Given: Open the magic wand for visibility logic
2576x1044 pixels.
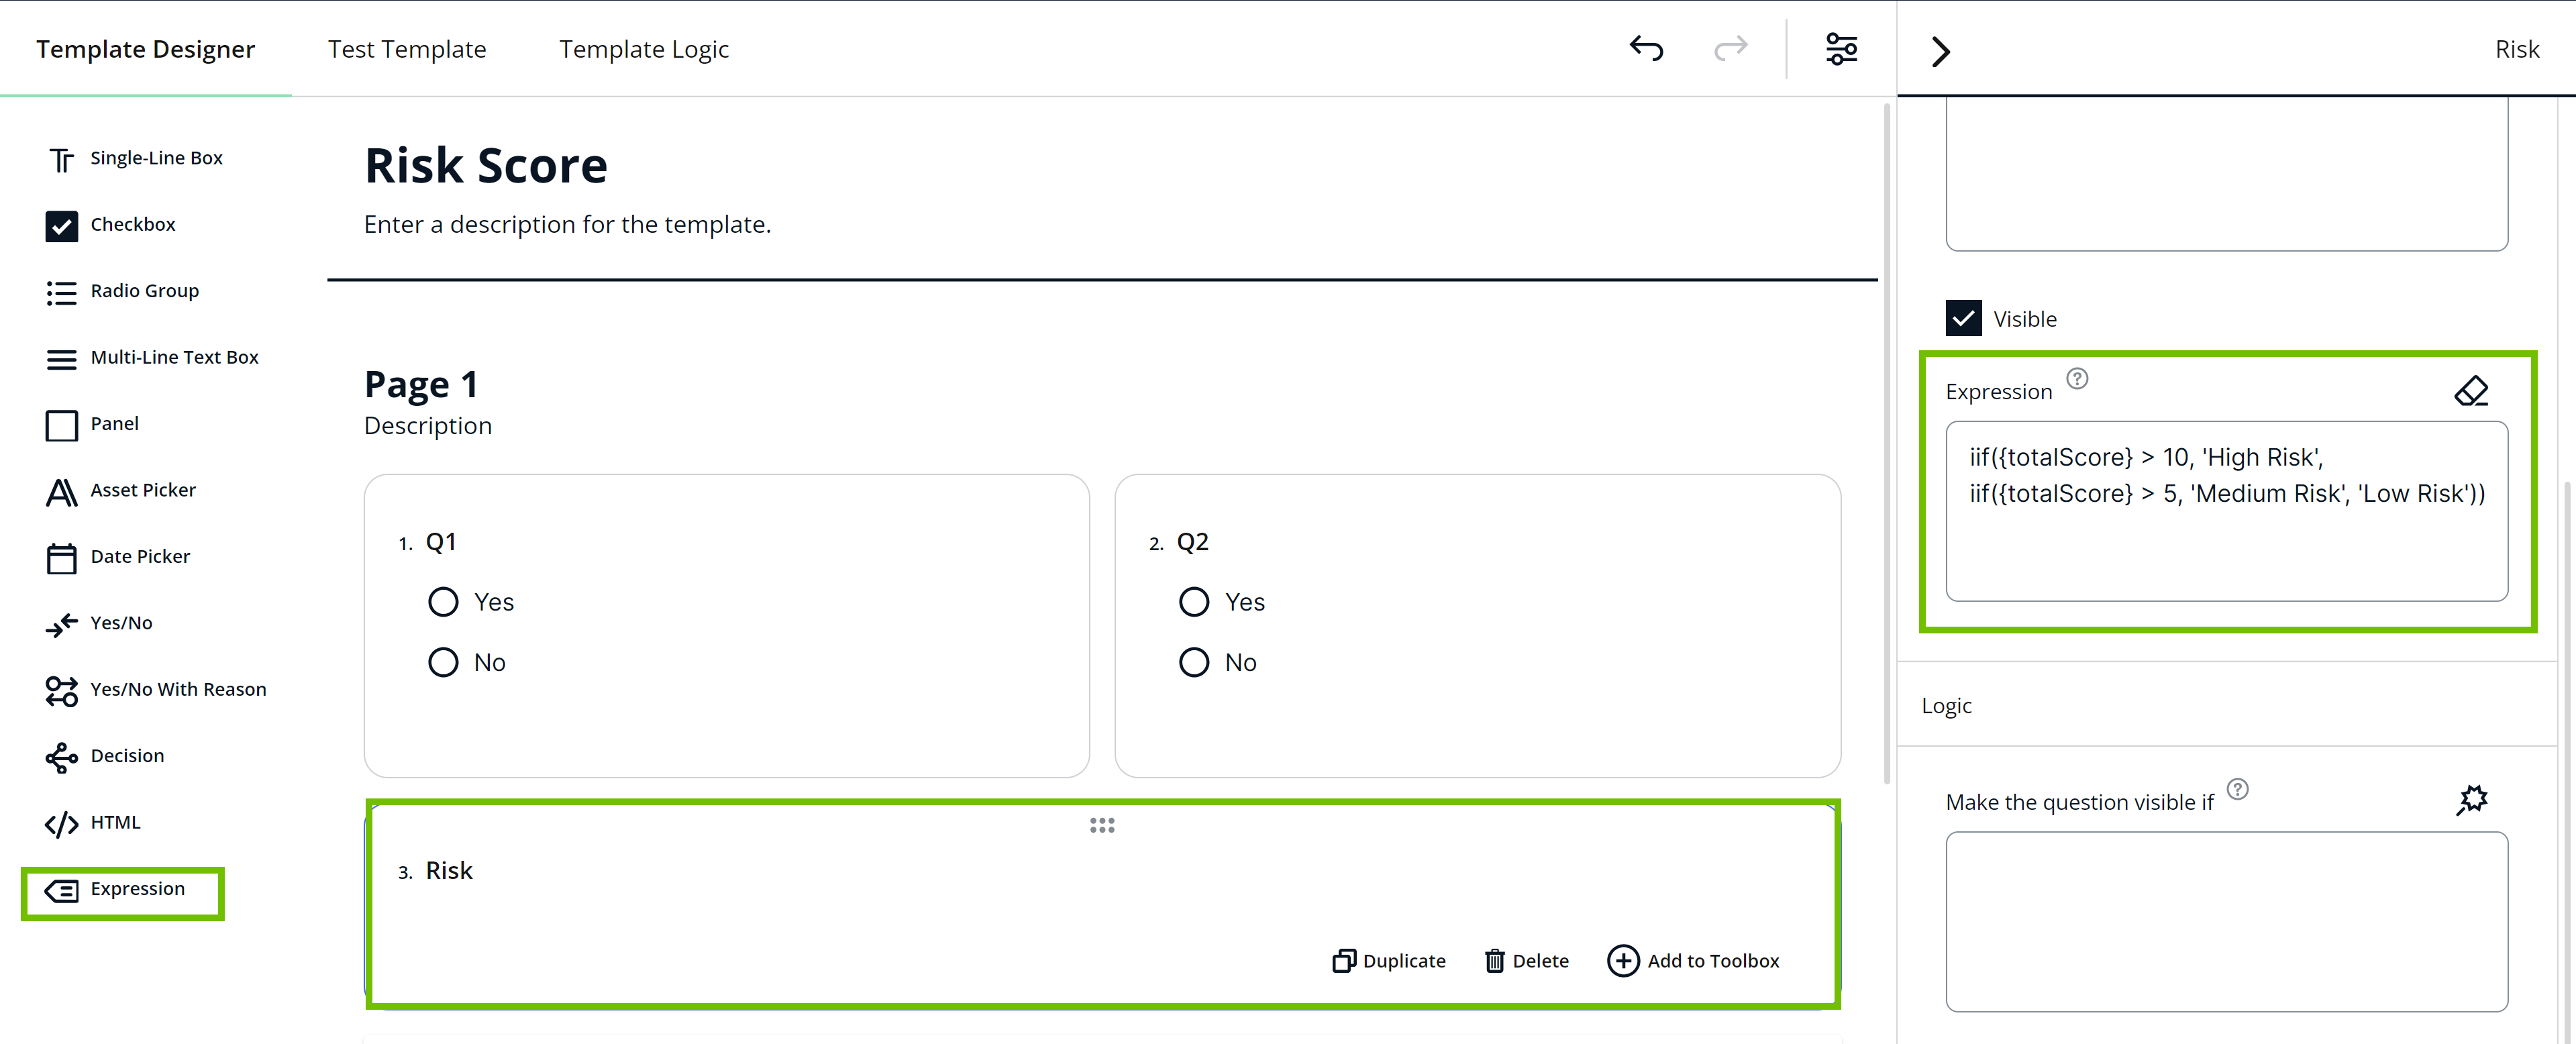Looking at the screenshot, I should (2473, 799).
